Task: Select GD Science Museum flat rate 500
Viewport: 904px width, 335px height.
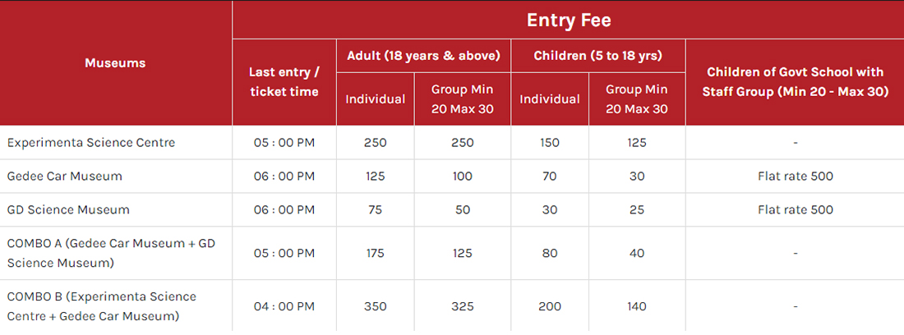Action: tap(795, 209)
